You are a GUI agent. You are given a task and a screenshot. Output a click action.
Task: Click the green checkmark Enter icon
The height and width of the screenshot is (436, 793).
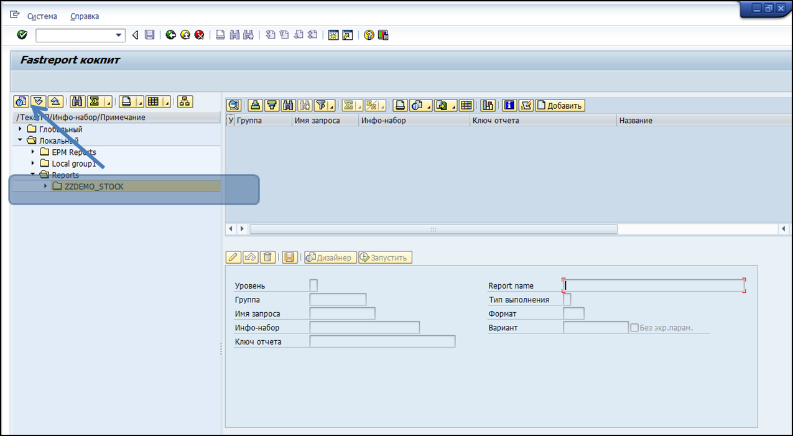click(22, 35)
